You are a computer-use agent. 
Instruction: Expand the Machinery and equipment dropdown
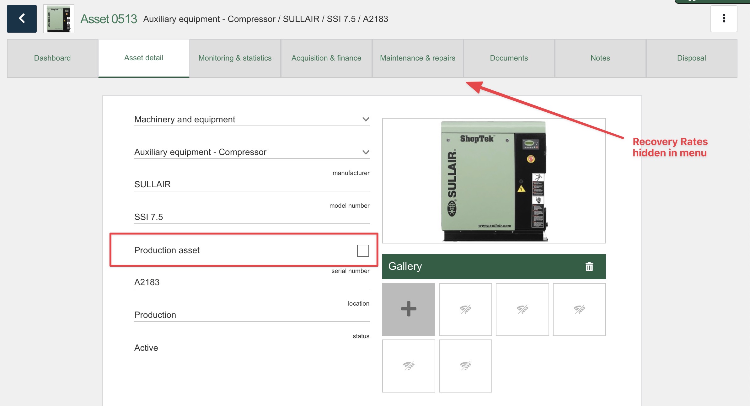[365, 119]
